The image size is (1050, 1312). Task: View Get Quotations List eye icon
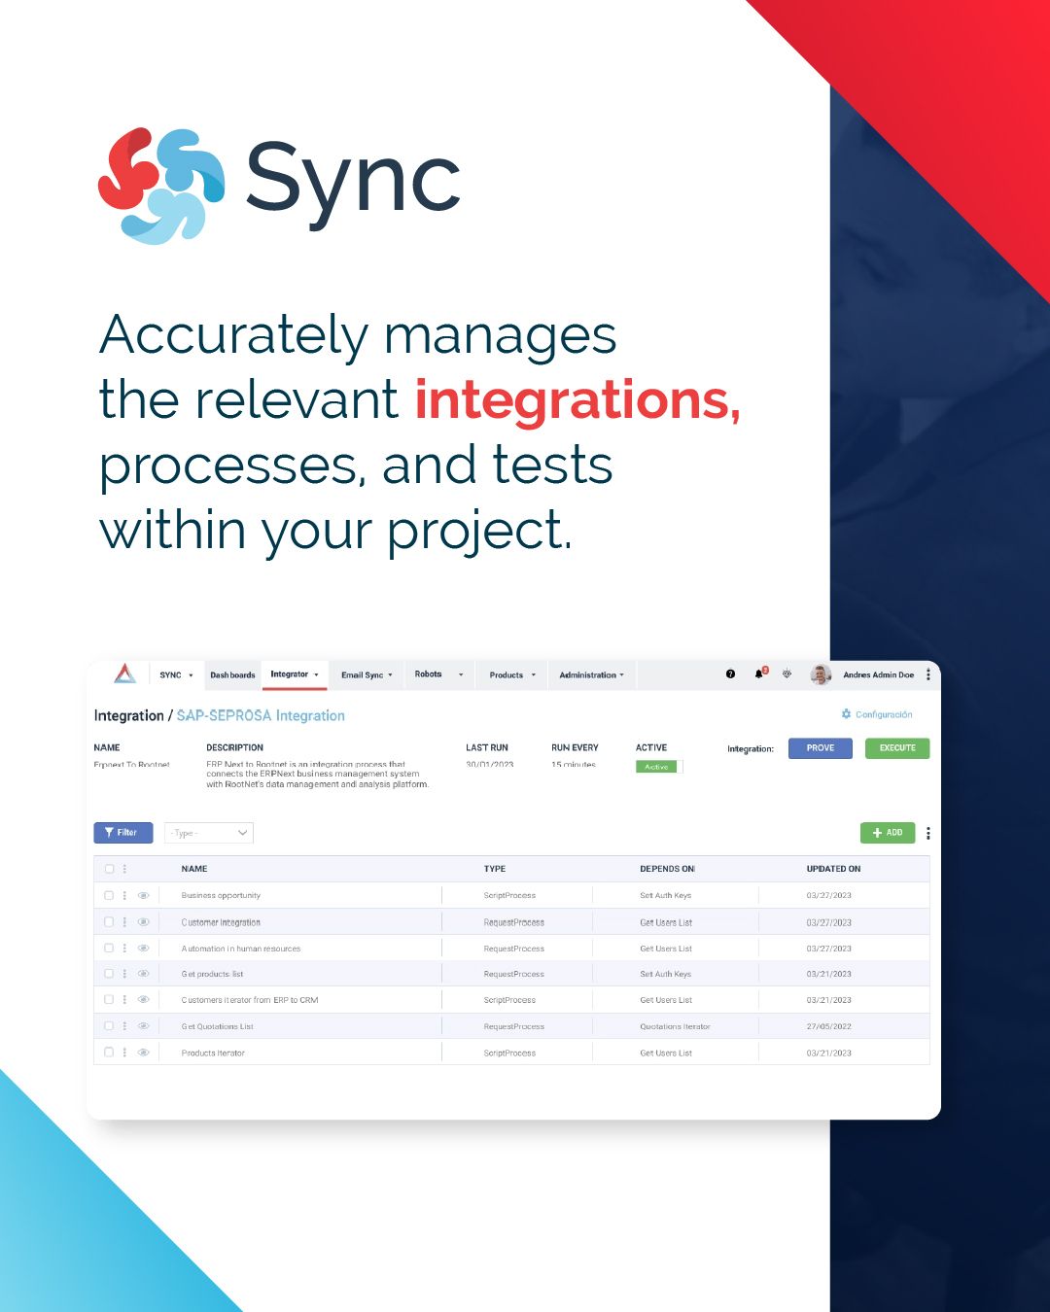(x=143, y=1025)
